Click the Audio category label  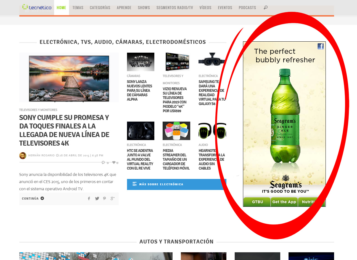203,145
